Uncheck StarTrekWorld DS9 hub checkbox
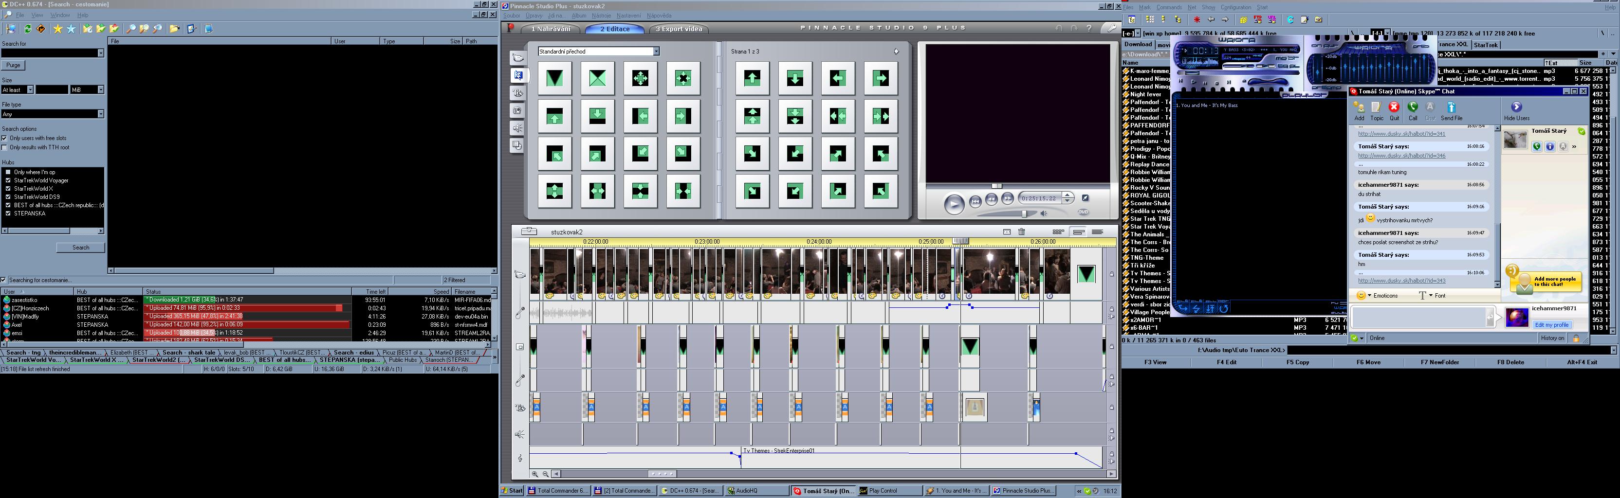Image resolution: width=1620 pixels, height=498 pixels. coord(8,196)
